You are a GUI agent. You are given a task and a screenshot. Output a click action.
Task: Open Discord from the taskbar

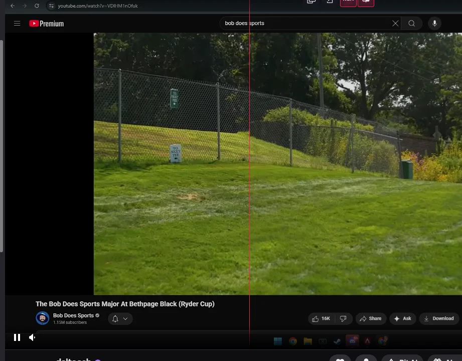point(352,341)
